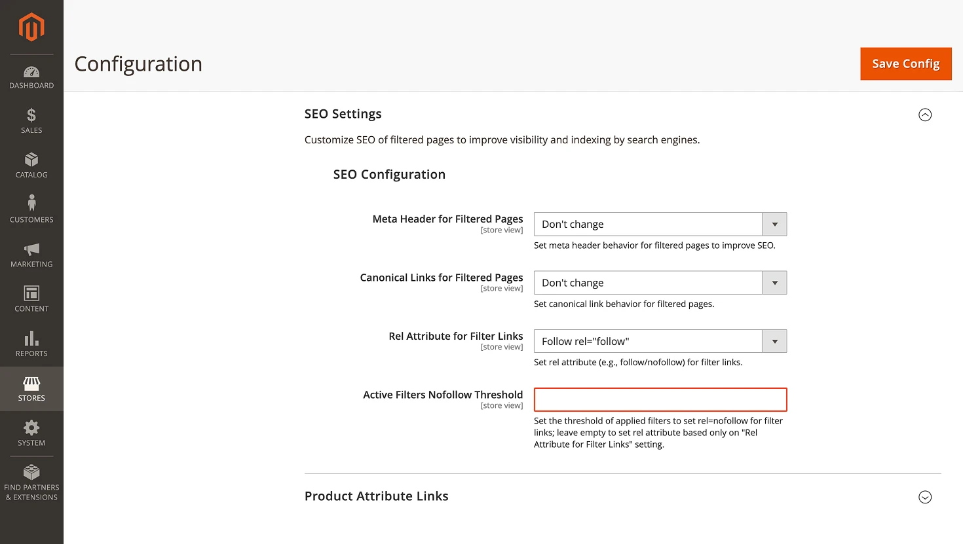Viewport: 963px width, 544px height.
Task: Select the Content sidebar icon
Action: click(x=31, y=295)
